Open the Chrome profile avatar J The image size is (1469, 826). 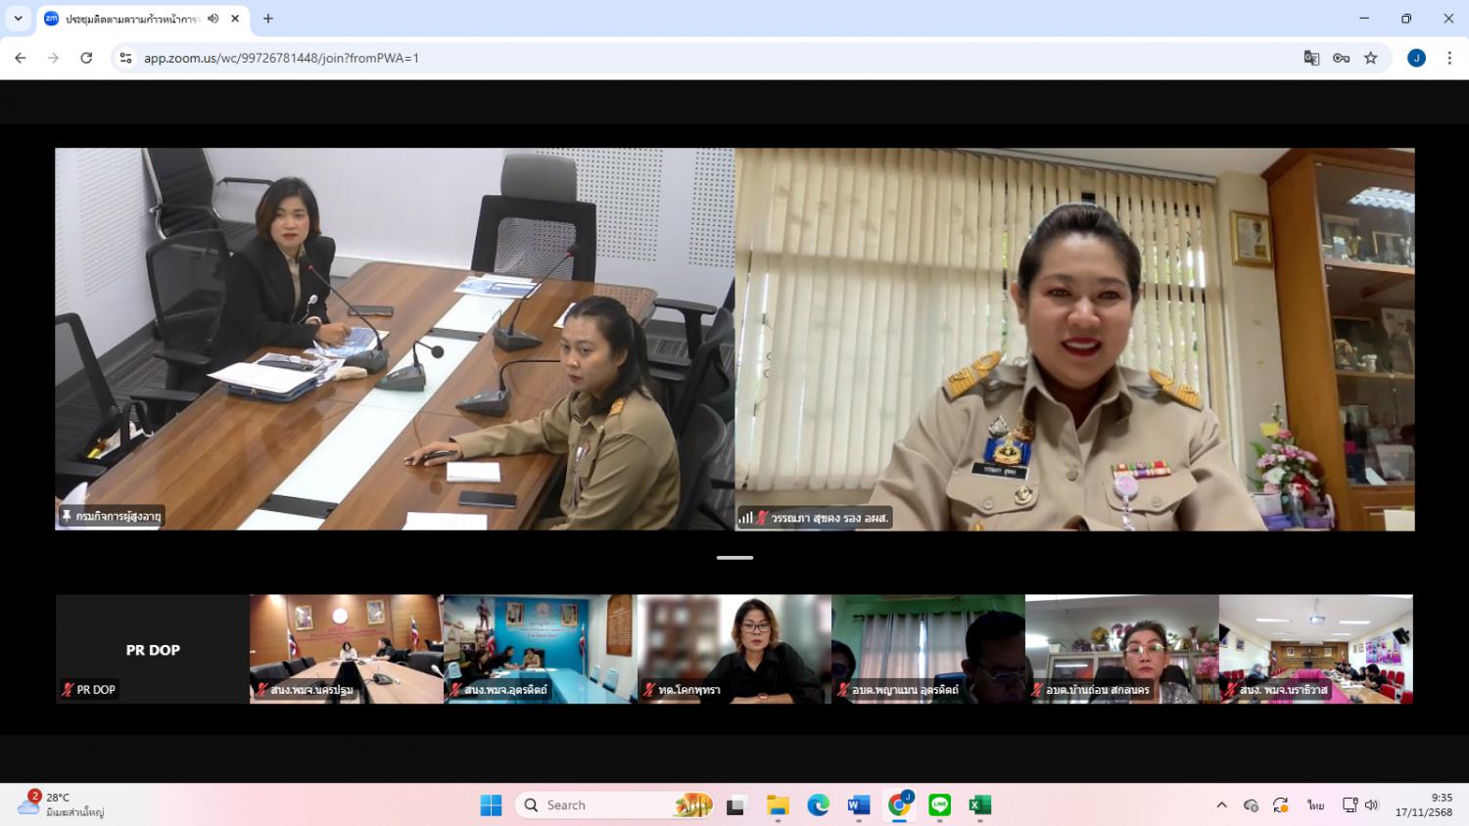[x=1416, y=58]
